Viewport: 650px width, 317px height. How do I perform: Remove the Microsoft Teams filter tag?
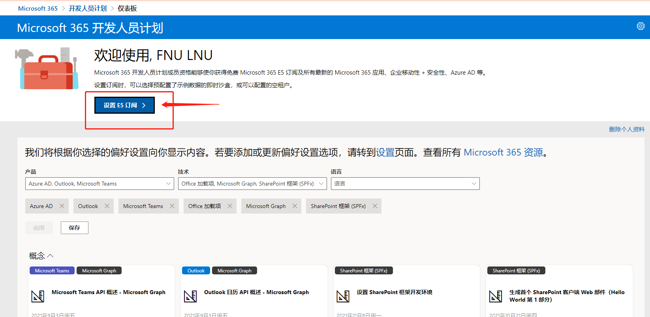pos(172,206)
